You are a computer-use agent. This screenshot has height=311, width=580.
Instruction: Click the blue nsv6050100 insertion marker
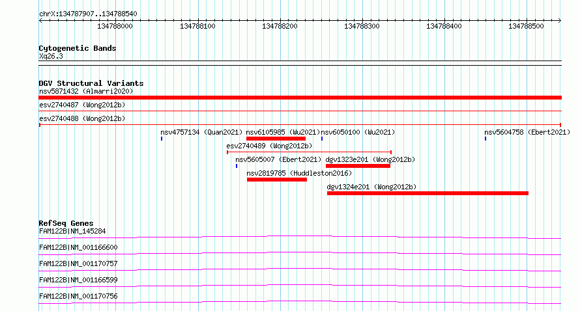(x=322, y=139)
